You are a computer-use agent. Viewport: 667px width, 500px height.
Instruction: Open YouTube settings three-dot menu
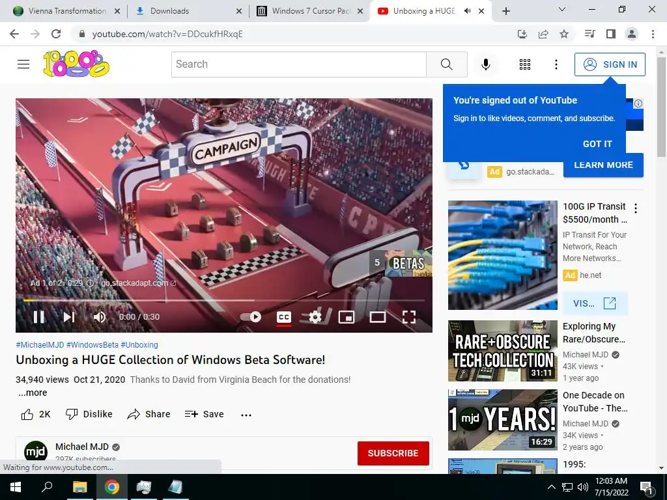pos(556,64)
